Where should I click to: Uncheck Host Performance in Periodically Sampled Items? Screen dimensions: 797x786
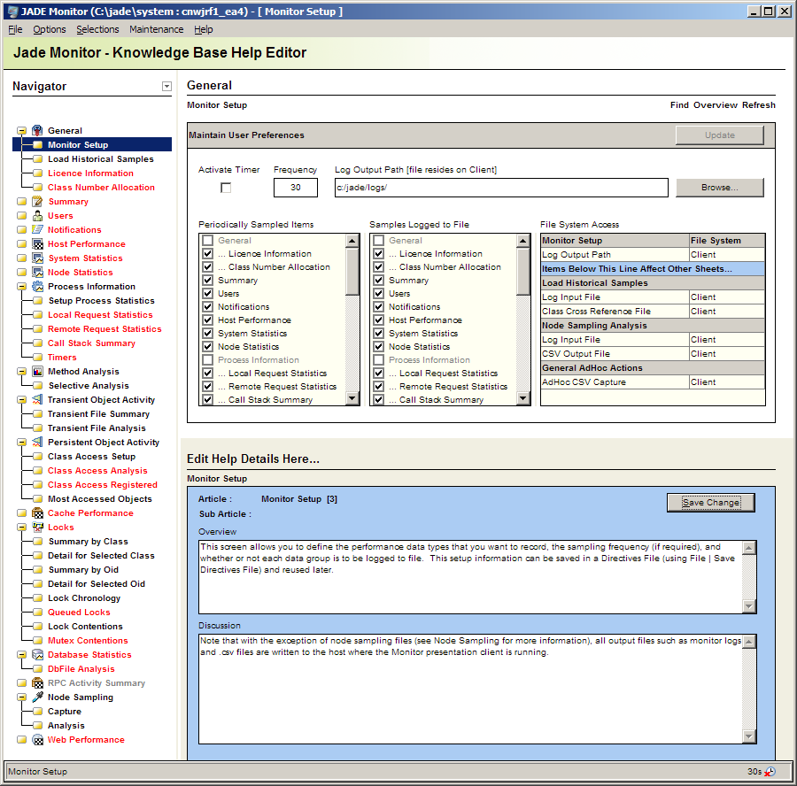pos(207,320)
